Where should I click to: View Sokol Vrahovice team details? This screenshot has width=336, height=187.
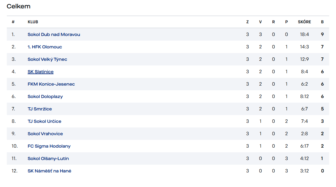pos(45,134)
